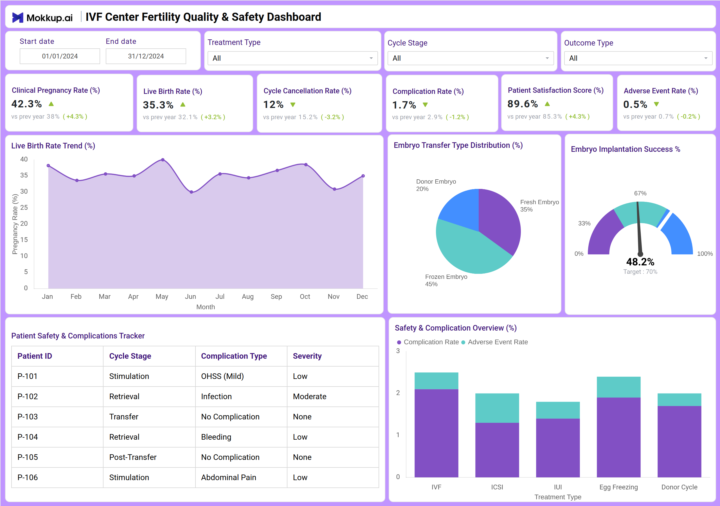Click the Egg Freezing purple bar
Viewport: 720px width, 506px height.
(x=618, y=437)
